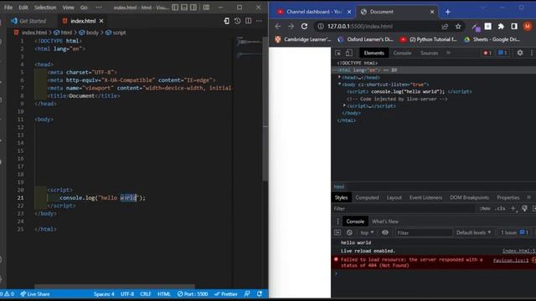Viewport: 536px width, 301px height.
Task: Change indentation via Spaces: 4
Action: pyautogui.click(x=104, y=293)
